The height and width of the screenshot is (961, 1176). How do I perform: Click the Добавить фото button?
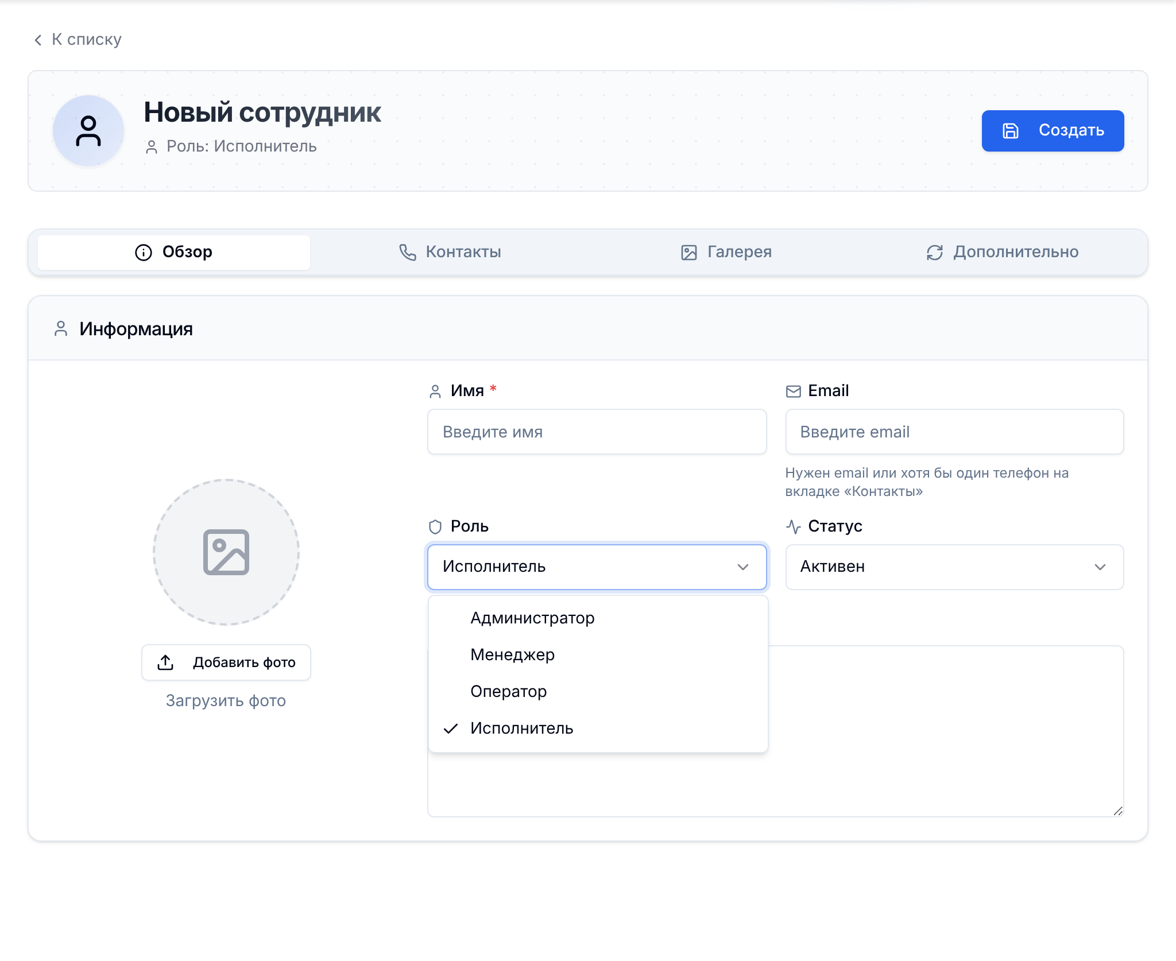(226, 662)
